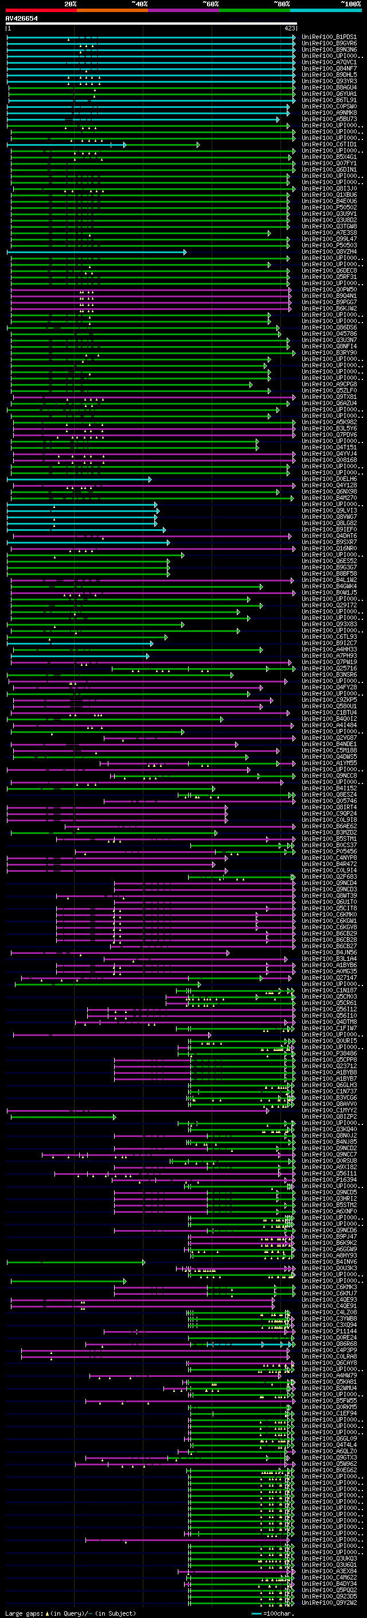Select hit label UniRef100_B6TL91
Image resolution: width=367 pixels, height=1618 pixels.
click(329, 100)
